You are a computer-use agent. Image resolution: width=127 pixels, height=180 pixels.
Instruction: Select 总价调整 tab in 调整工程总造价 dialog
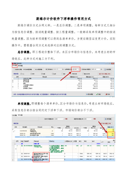point(15,66)
